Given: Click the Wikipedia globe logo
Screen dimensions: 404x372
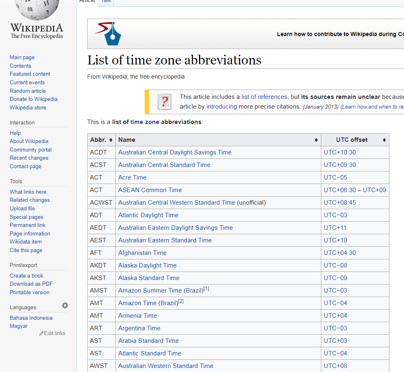Looking at the screenshot, I should point(37,9).
